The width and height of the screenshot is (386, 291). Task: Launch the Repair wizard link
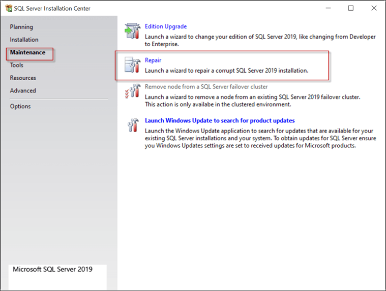[153, 60]
